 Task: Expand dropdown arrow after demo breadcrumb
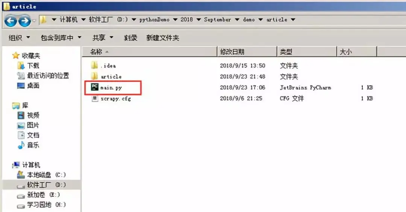(x=261, y=20)
